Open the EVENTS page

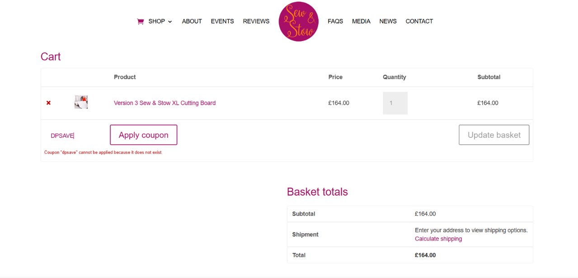pos(222,21)
